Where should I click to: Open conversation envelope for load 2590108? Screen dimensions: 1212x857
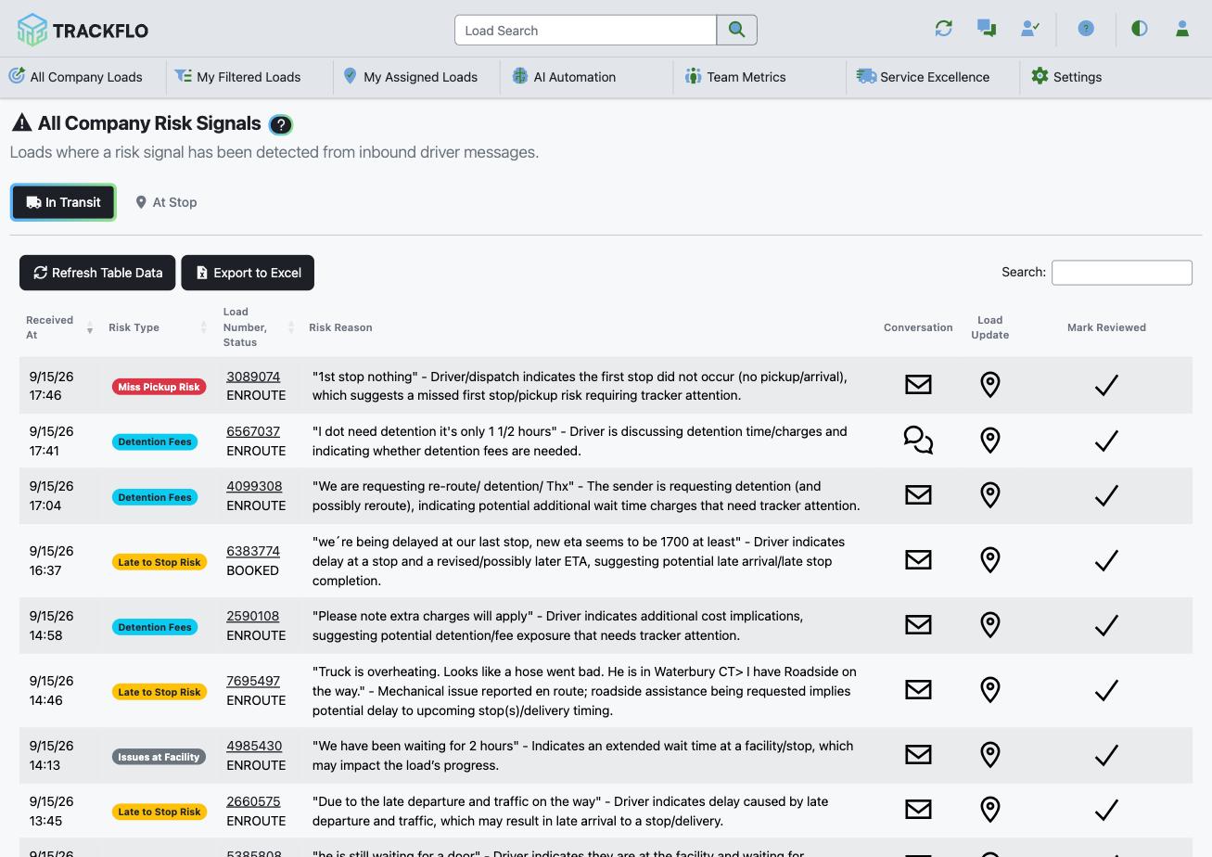coord(918,625)
